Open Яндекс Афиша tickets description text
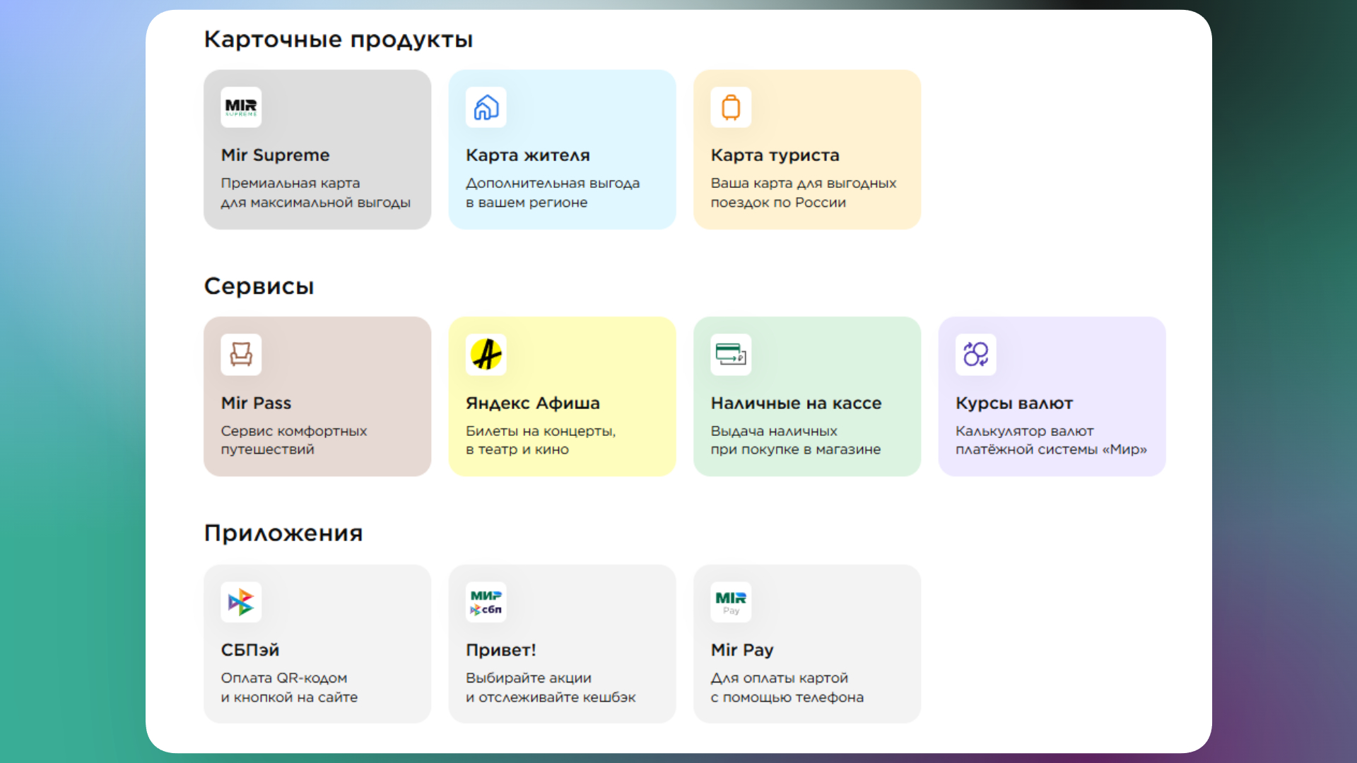 [x=540, y=440]
